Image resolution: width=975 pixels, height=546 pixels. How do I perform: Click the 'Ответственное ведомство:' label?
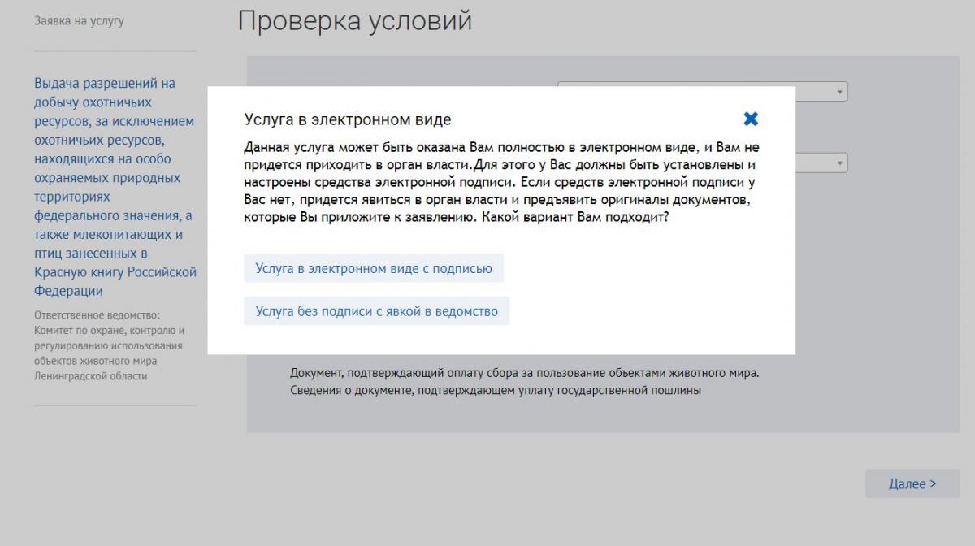click(x=97, y=315)
